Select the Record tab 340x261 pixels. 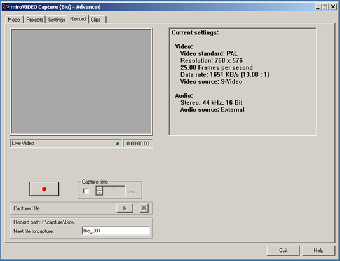tap(78, 19)
